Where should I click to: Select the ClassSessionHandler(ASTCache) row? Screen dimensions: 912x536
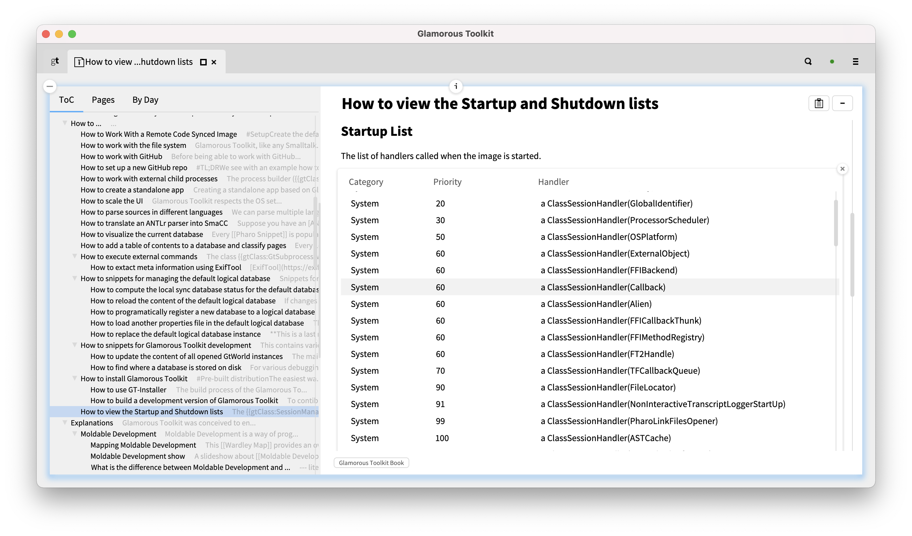click(590, 438)
